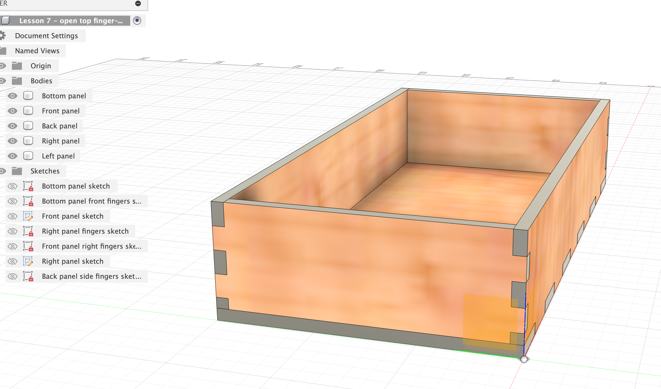This screenshot has width=661, height=389.
Task: Click the Left panel body icon
Action: (28, 156)
